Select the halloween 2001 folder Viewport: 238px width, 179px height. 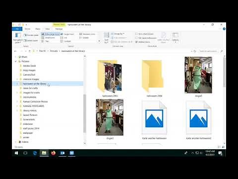coord(110,79)
